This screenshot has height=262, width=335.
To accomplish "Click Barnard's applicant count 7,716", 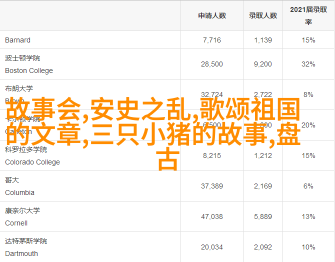I will click(212, 40).
